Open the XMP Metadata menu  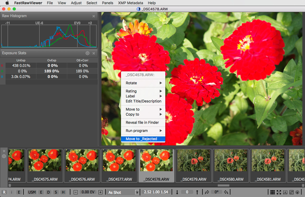[x=130, y=3]
